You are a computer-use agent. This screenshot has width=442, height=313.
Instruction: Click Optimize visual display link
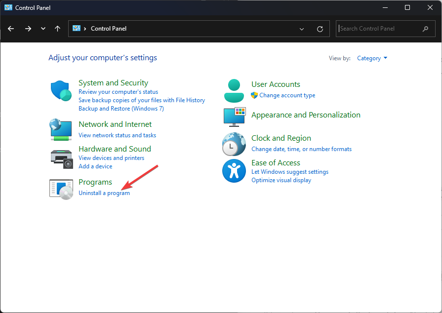(281, 180)
